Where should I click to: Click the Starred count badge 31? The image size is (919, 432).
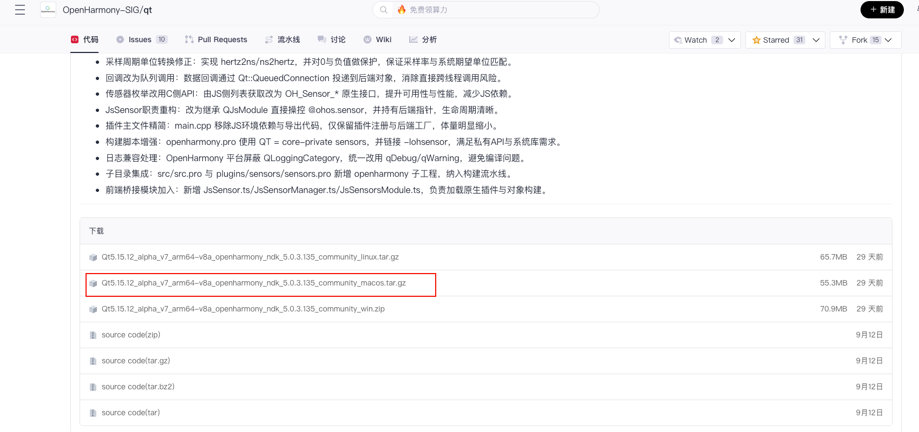coord(799,40)
